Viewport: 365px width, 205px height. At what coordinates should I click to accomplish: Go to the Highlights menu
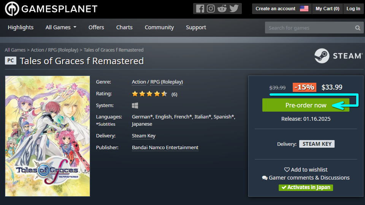21,27
